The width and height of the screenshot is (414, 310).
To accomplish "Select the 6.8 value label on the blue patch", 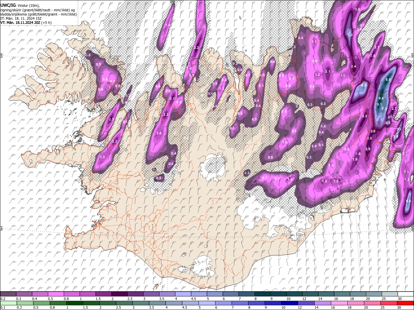I will click(364, 85).
